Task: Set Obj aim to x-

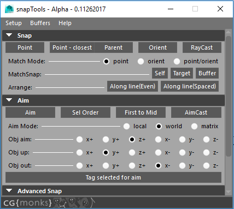Action: [158, 140]
